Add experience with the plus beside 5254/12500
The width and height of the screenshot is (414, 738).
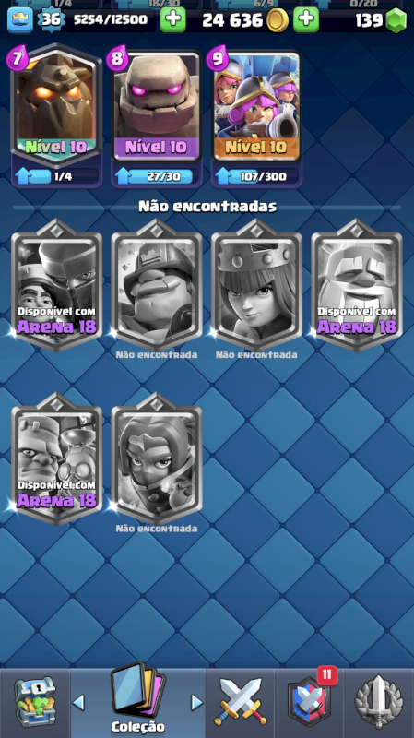click(172, 19)
